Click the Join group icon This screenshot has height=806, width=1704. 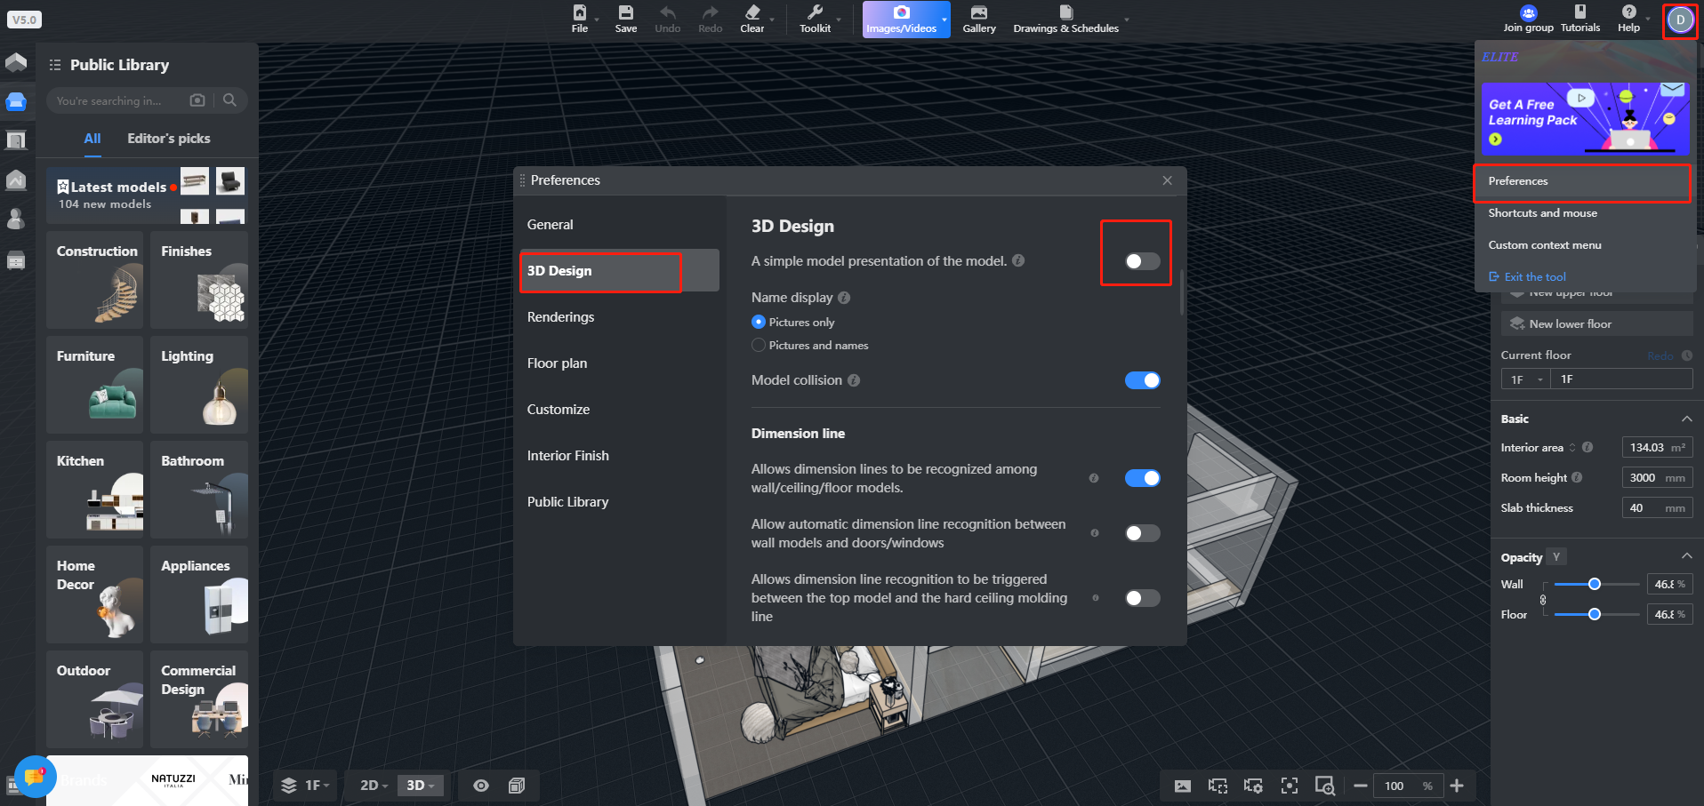(x=1529, y=12)
